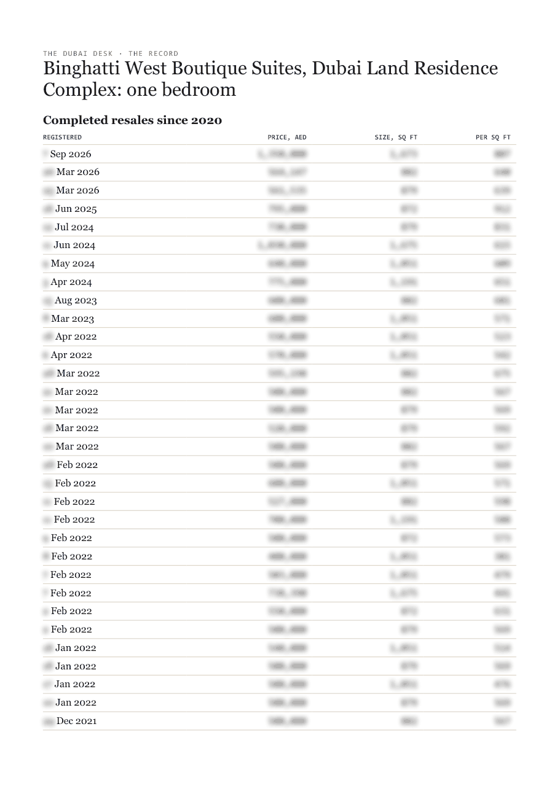Click the Binghatti West Boutique Suites title

tap(270, 79)
